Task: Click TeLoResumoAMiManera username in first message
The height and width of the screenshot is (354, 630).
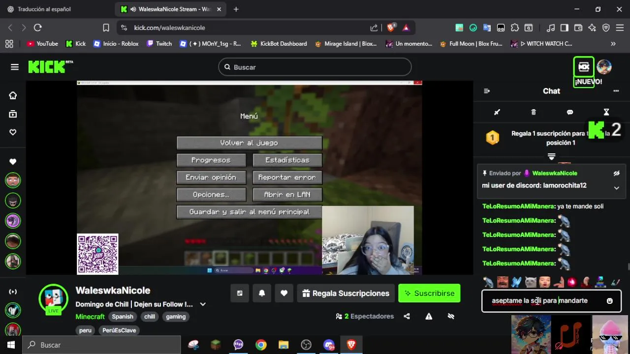Action: coord(519,206)
